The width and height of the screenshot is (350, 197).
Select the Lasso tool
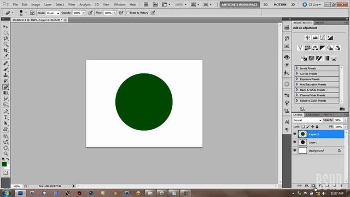click(x=5, y=38)
